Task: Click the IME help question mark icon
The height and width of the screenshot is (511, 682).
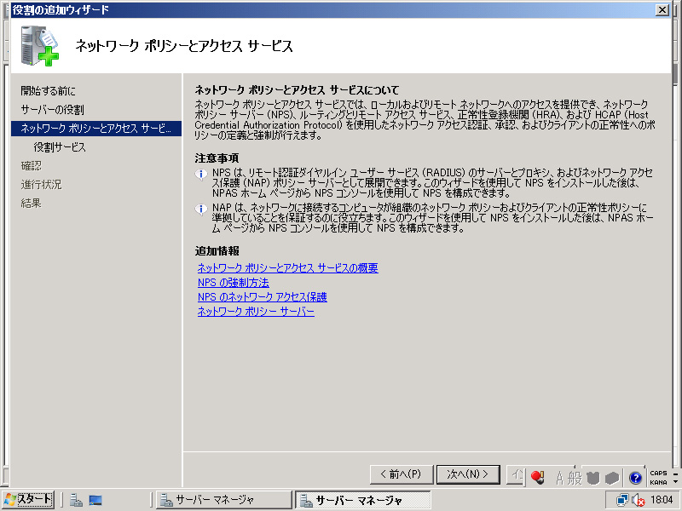Action: pos(635,478)
